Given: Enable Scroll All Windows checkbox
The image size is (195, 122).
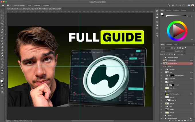Looking at the screenshot, I should click(13, 5).
